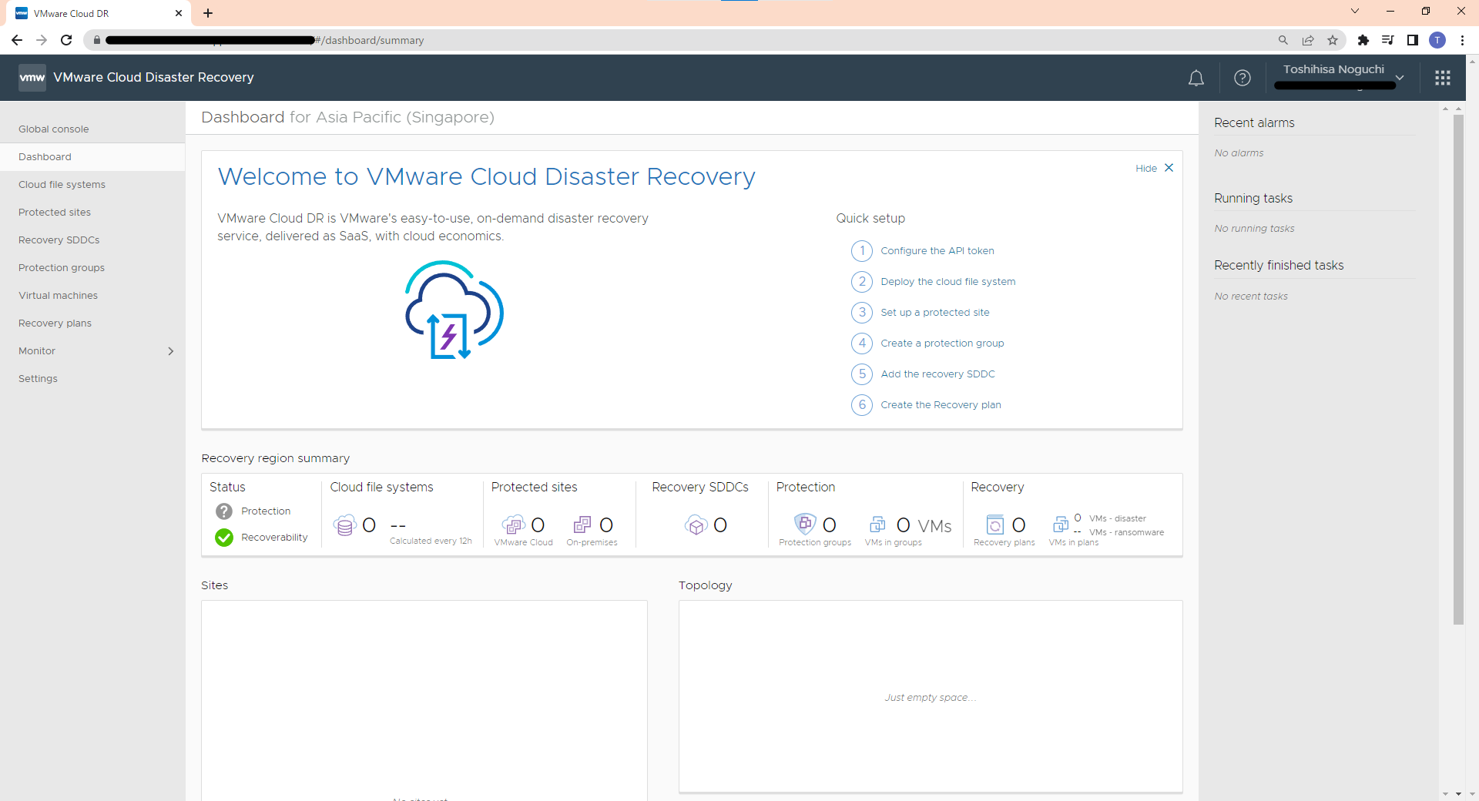1479x801 pixels.
Task: Open the notifications bell
Action: (x=1196, y=78)
